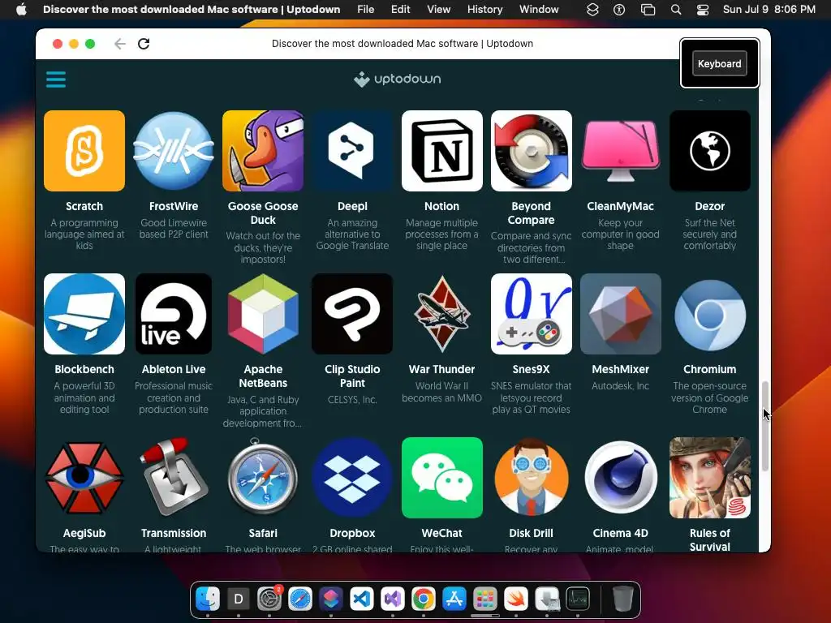Click "World War II becomes an MMO" text

[442, 392]
